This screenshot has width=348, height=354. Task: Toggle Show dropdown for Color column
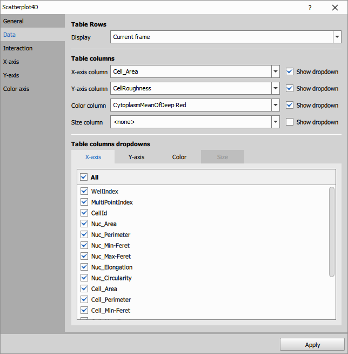tap(290, 105)
